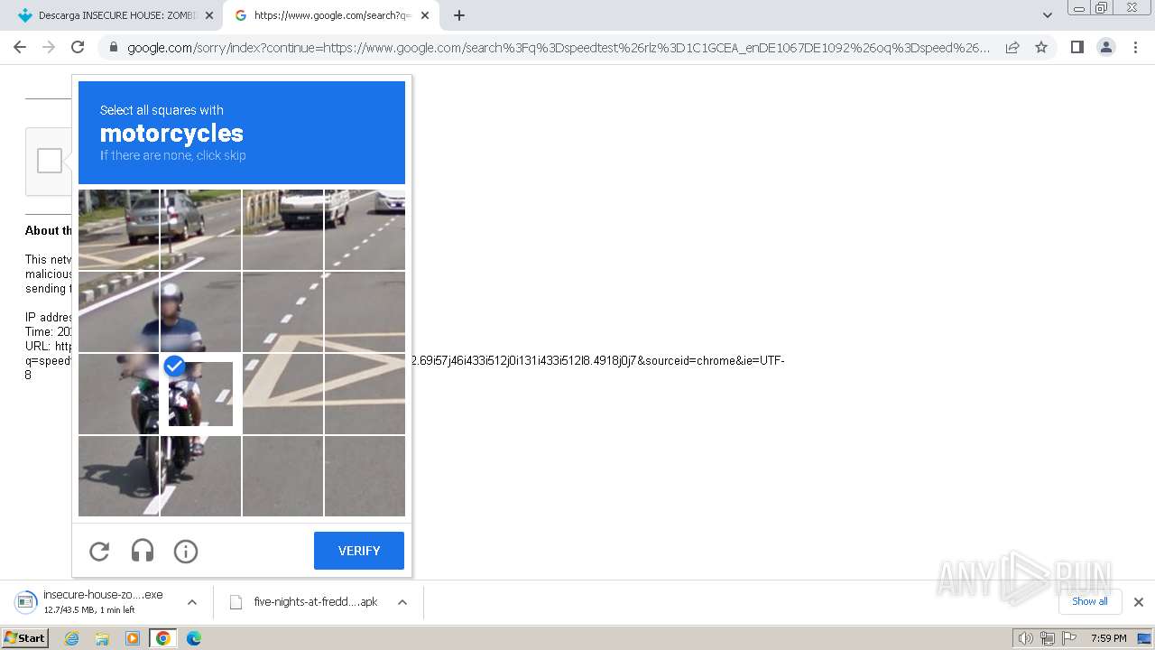Select top-right square with white car
Screen dimensions: 1155x650
365,229
